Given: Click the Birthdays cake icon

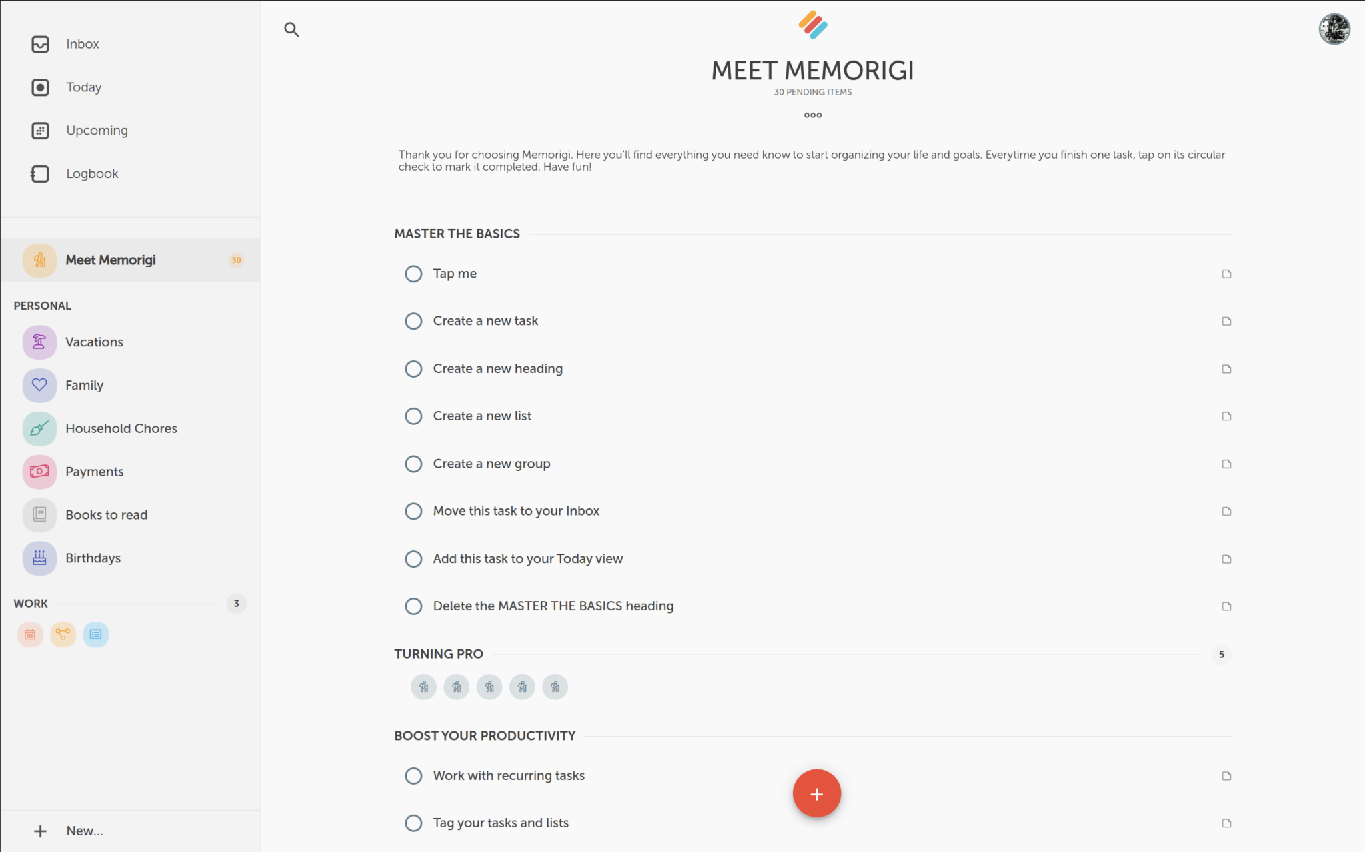Looking at the screenshot, I should point(39,558).
